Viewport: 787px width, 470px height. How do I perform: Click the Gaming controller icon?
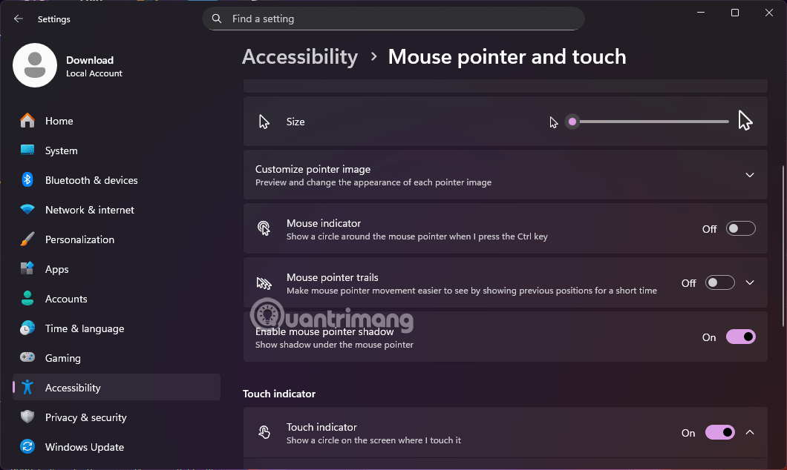point(27,358)
